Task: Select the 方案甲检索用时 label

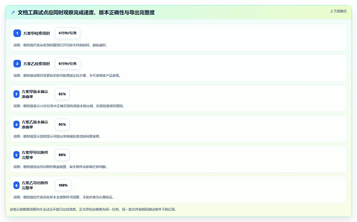Action: pos(37,33)
